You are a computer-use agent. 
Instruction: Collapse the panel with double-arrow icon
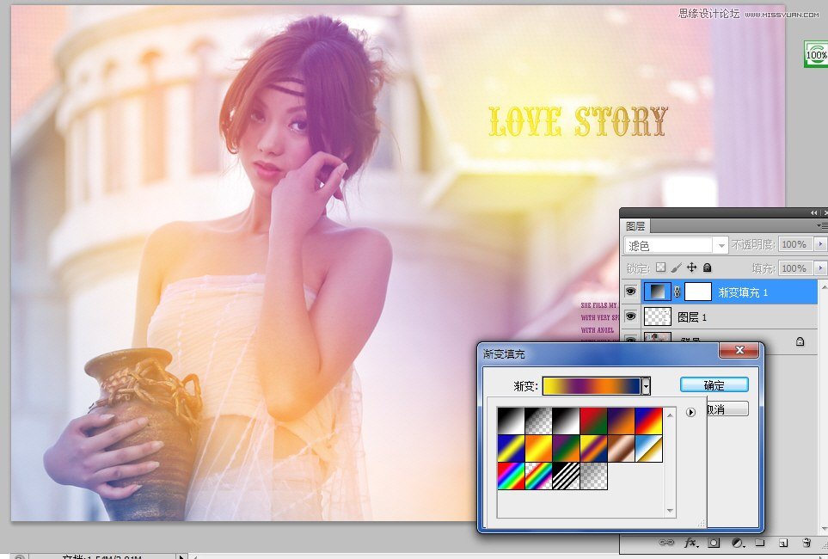tap(813, 212)
